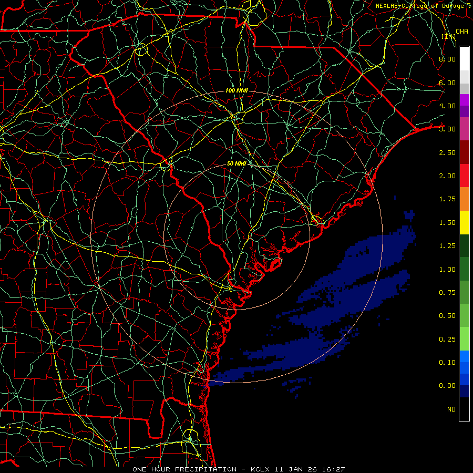473x473 pixels.
Task: Click the 2.50 legend value
Action: coord(447,152)
